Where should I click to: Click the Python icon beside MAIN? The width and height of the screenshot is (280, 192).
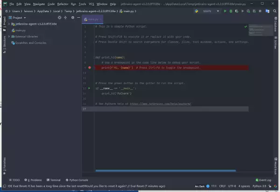(x=196, y=11)
